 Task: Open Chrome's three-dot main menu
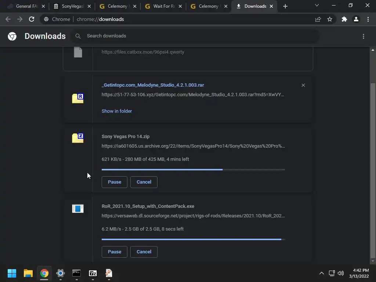click(368, 19)
